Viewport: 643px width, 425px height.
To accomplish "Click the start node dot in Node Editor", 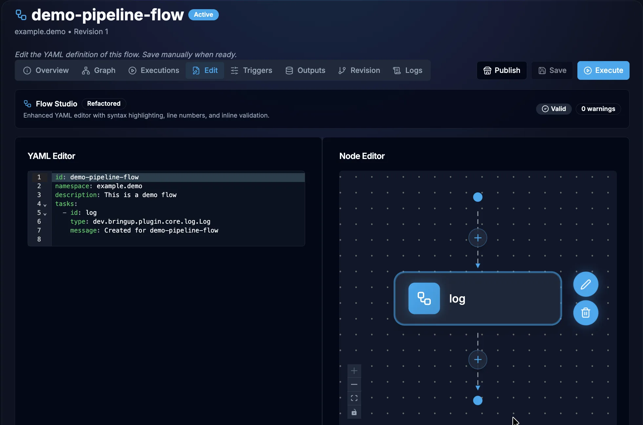I will pyautogui.click(x=478, y=197).
